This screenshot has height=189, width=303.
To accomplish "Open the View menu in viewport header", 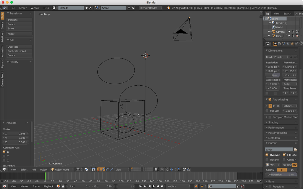I will point(14,169).
